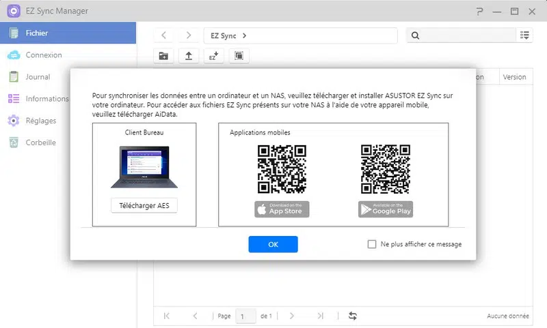Click the Réglages gear icon
This screenshot has height=328, width=547.
14,121
